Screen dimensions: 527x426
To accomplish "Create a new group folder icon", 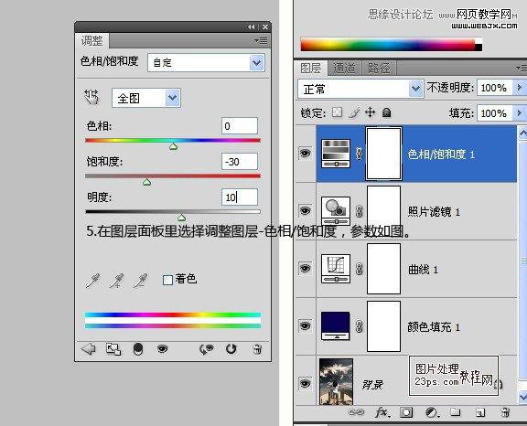I will 455,411.
